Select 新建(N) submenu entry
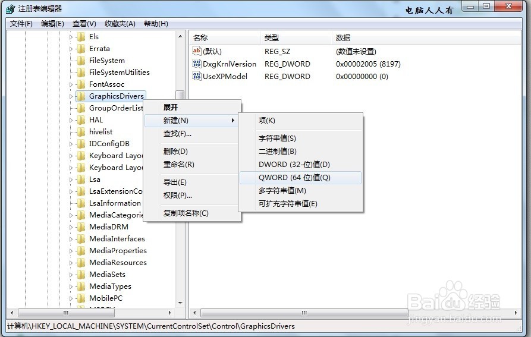Image resolution: width=531 pixels, height=337 pixels. click(x=192, y=121)
